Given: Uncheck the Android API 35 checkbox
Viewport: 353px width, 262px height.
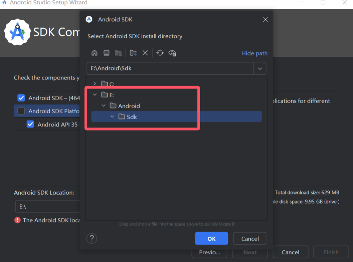Looking at the screenshot, I should [x=30, y=124].
